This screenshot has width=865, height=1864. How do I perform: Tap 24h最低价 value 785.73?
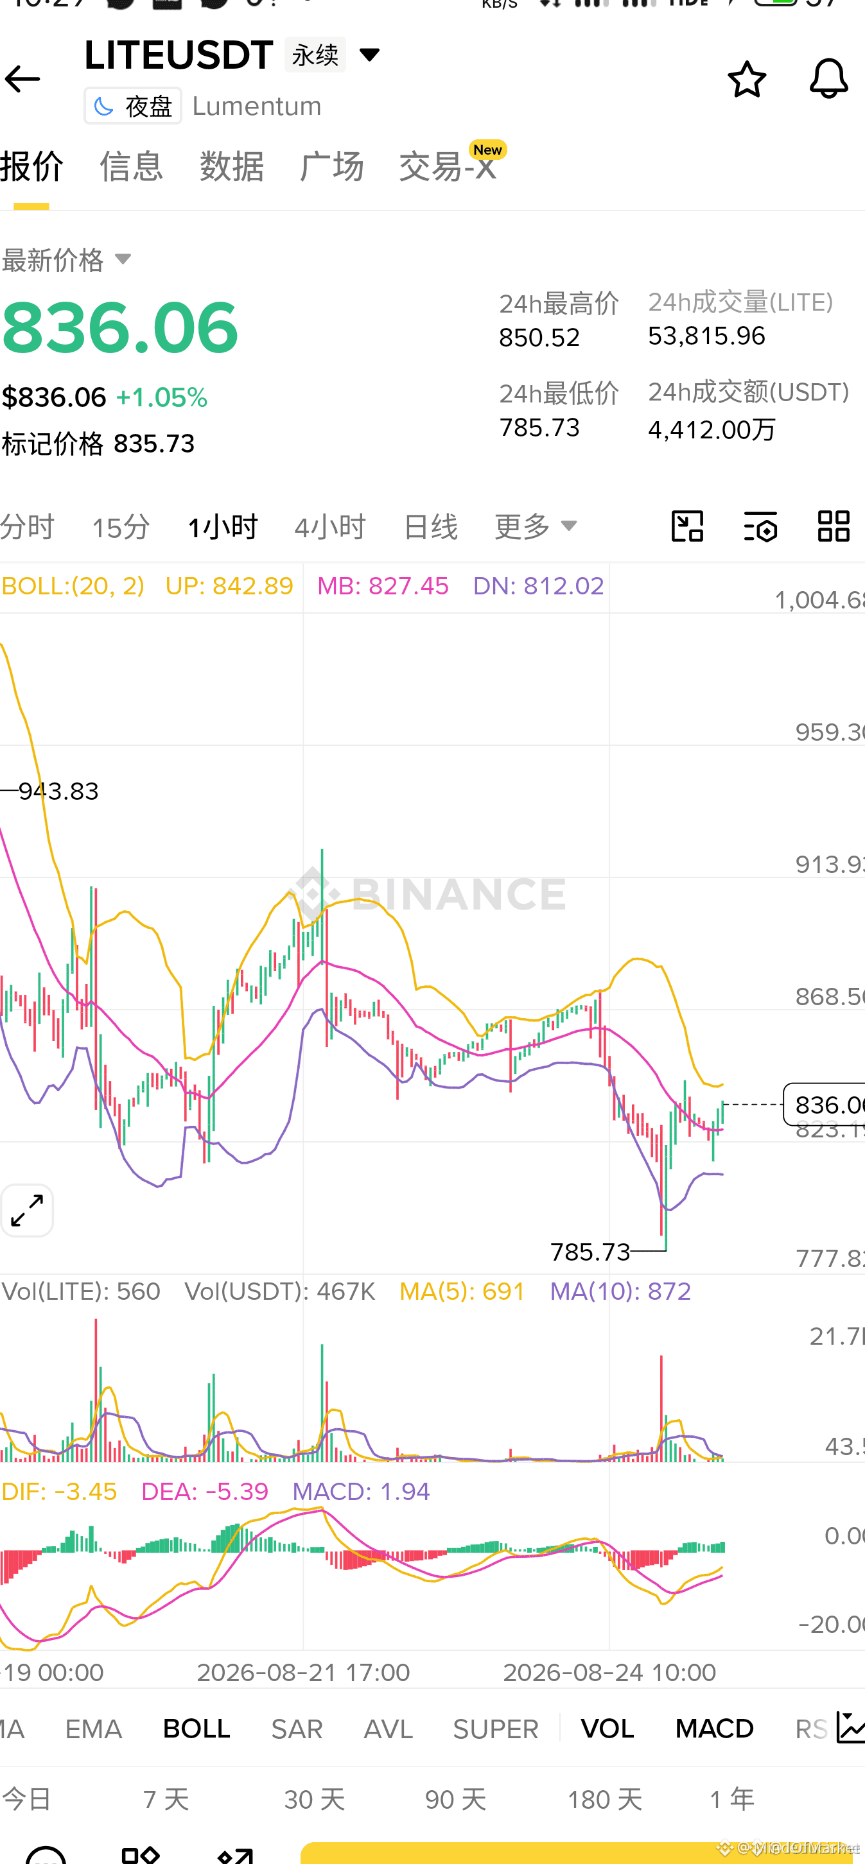pyautogui.click(x=539, y=427)
